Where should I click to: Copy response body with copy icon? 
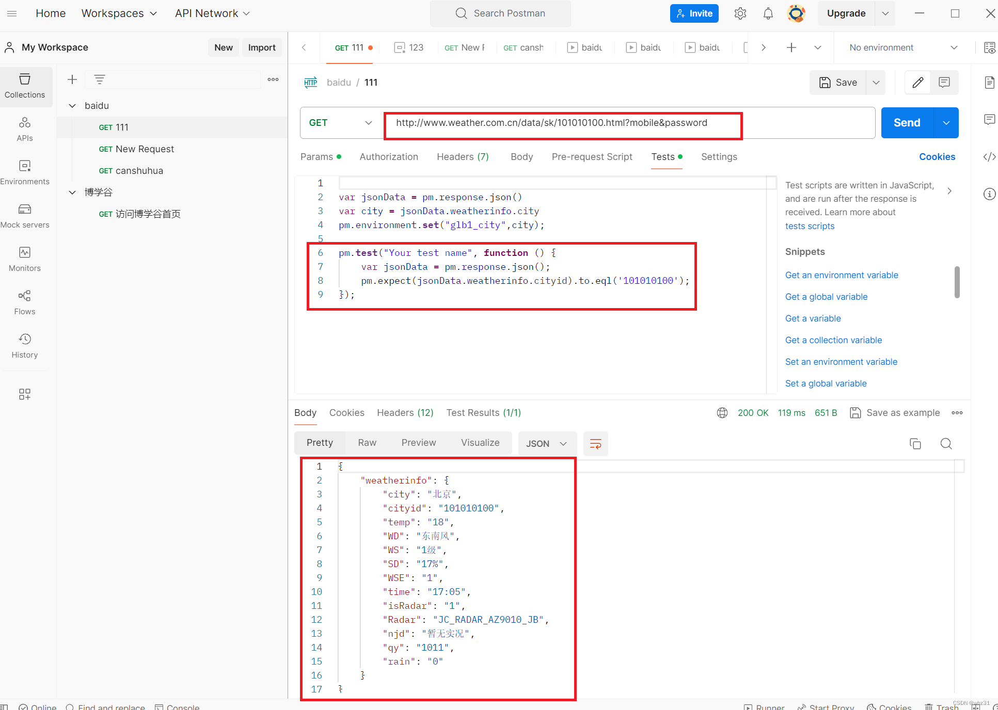tap(915, 444)
